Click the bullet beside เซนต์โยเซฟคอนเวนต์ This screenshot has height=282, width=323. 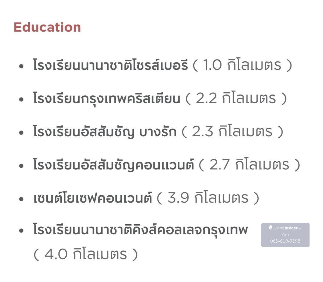tap(22, 199)
